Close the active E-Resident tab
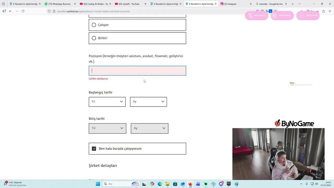The height and width of the screenshot is (188, 334). pos(216,4)
